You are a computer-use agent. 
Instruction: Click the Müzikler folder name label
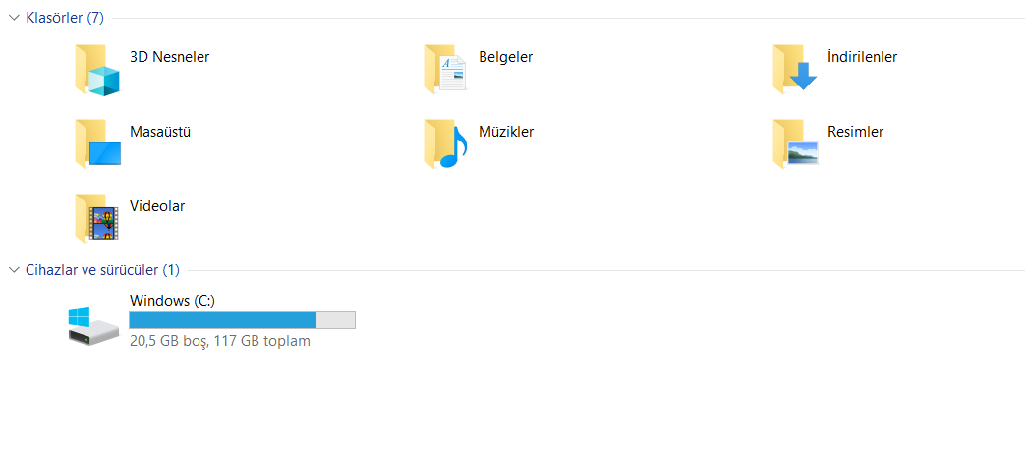click(x=507, y=132)
